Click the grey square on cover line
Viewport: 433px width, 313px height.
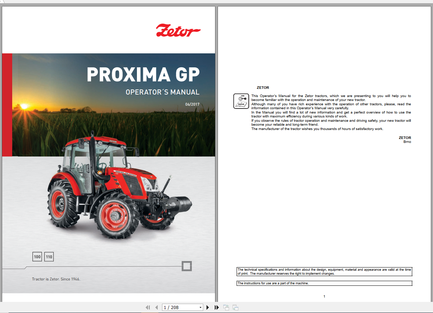coord(187,266)
